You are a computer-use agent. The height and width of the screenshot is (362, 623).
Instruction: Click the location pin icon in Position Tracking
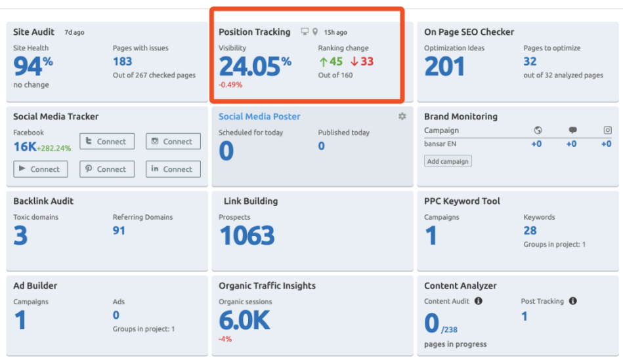tap(315, 32)
